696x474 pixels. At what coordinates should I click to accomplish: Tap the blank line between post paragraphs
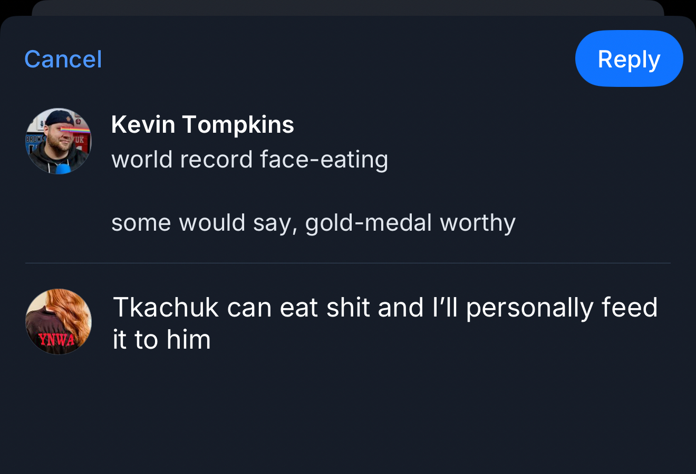coord(313,191)
